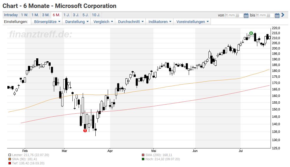Open the Vergleich dropdown
290x167 pixels.
(103, 22)
